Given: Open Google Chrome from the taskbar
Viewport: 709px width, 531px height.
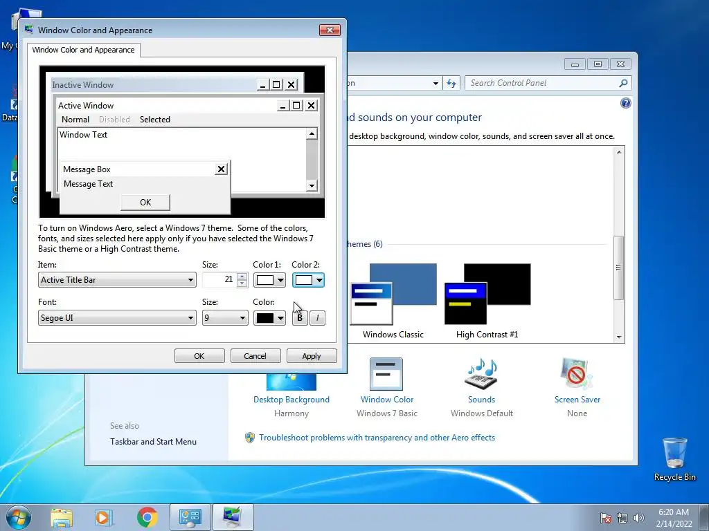Looking at the screenshot, I should click(x=147, y=517).
